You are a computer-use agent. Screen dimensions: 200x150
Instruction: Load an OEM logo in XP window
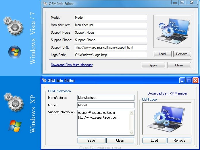tap(154, 141)
